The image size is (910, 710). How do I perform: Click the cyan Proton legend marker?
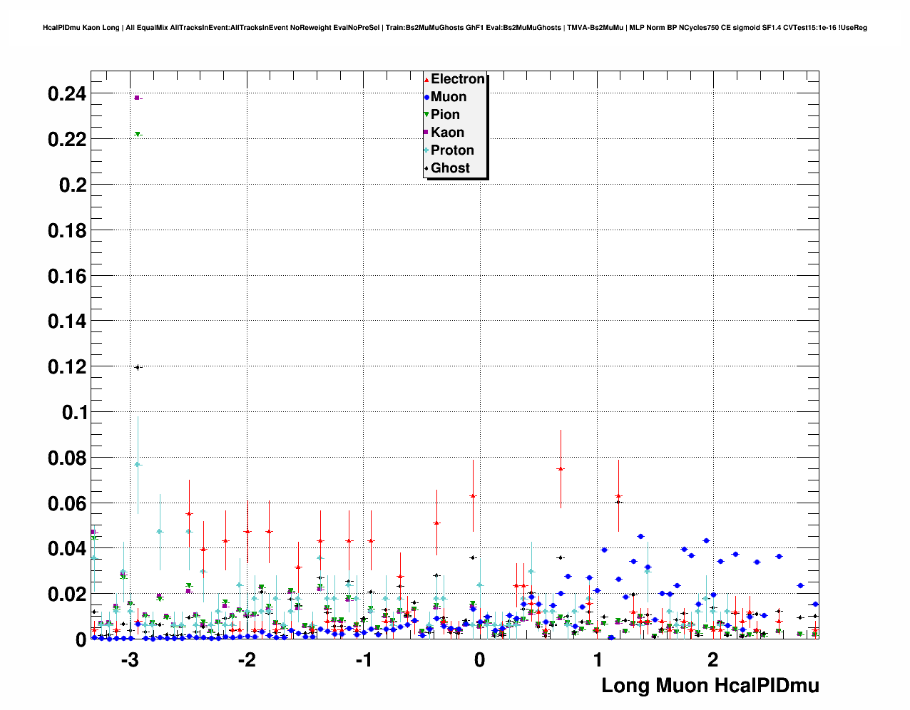pos(426,150)
